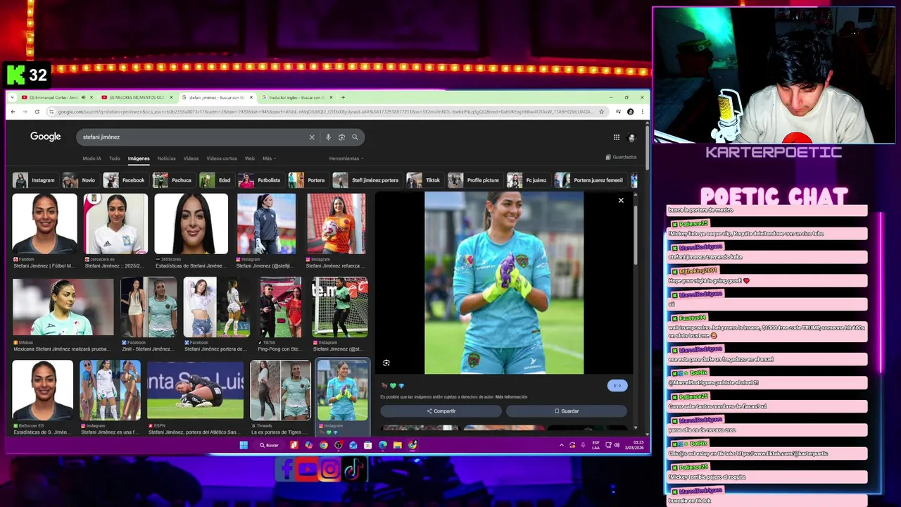Select the Web search tab
The image size is (901, 507).
[250, 158]
